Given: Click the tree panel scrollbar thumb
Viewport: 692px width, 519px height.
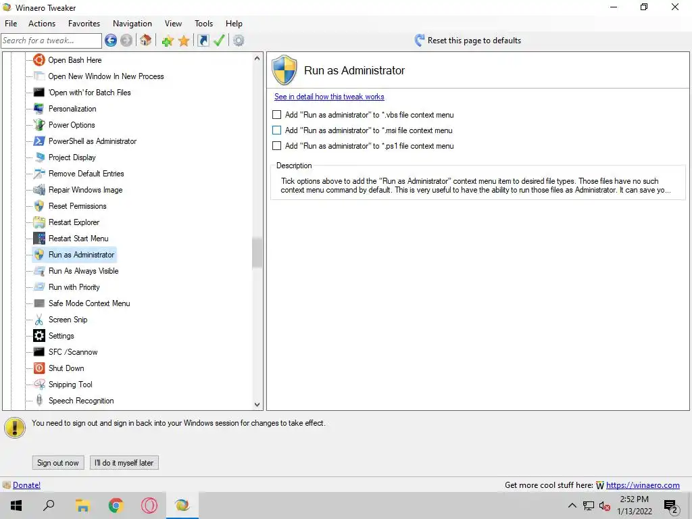Looking at the screenshot, I should point(257,253).
